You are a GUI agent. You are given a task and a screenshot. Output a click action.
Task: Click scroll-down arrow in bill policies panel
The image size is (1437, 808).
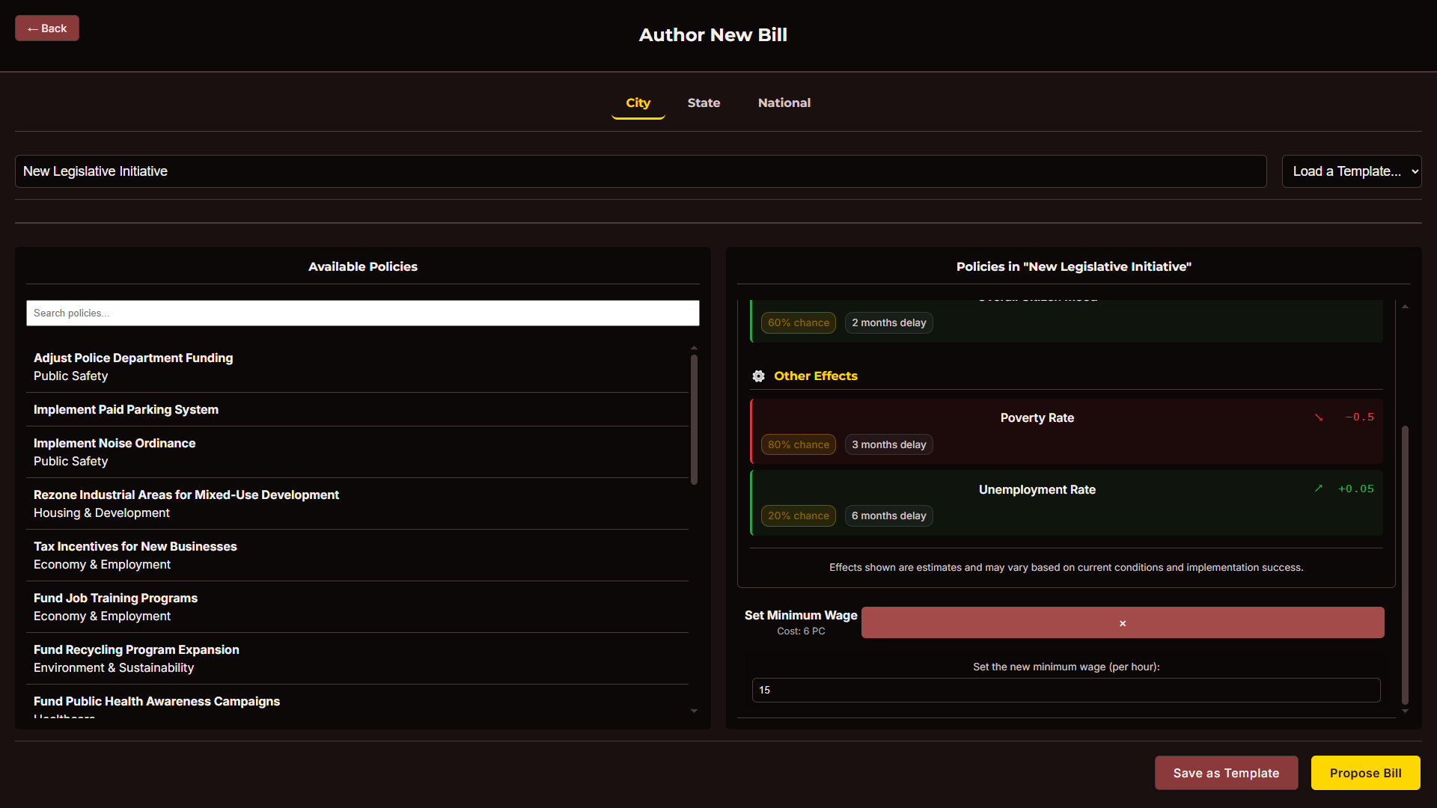(1405, 711)
